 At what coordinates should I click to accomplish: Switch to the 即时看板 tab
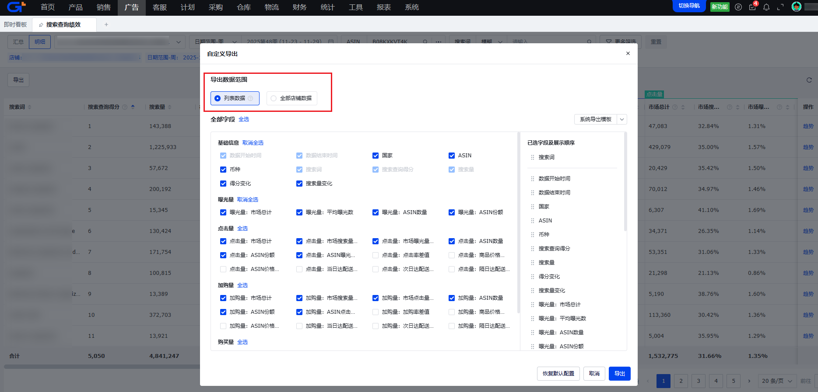(16, 24)
